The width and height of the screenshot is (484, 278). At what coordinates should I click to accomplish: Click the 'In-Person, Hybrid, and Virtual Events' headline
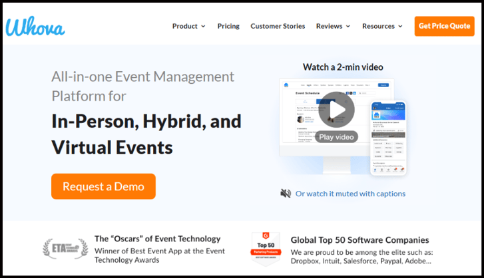146,134
